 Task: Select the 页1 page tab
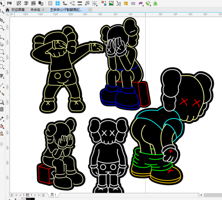tap(53, 195)
